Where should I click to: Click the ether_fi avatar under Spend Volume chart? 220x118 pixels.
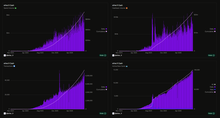coord(5,55)
